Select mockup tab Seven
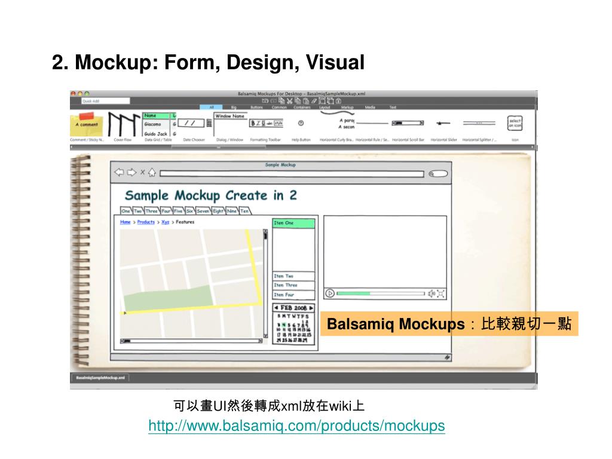Screen dimensions: 612x459 [203, 211]
